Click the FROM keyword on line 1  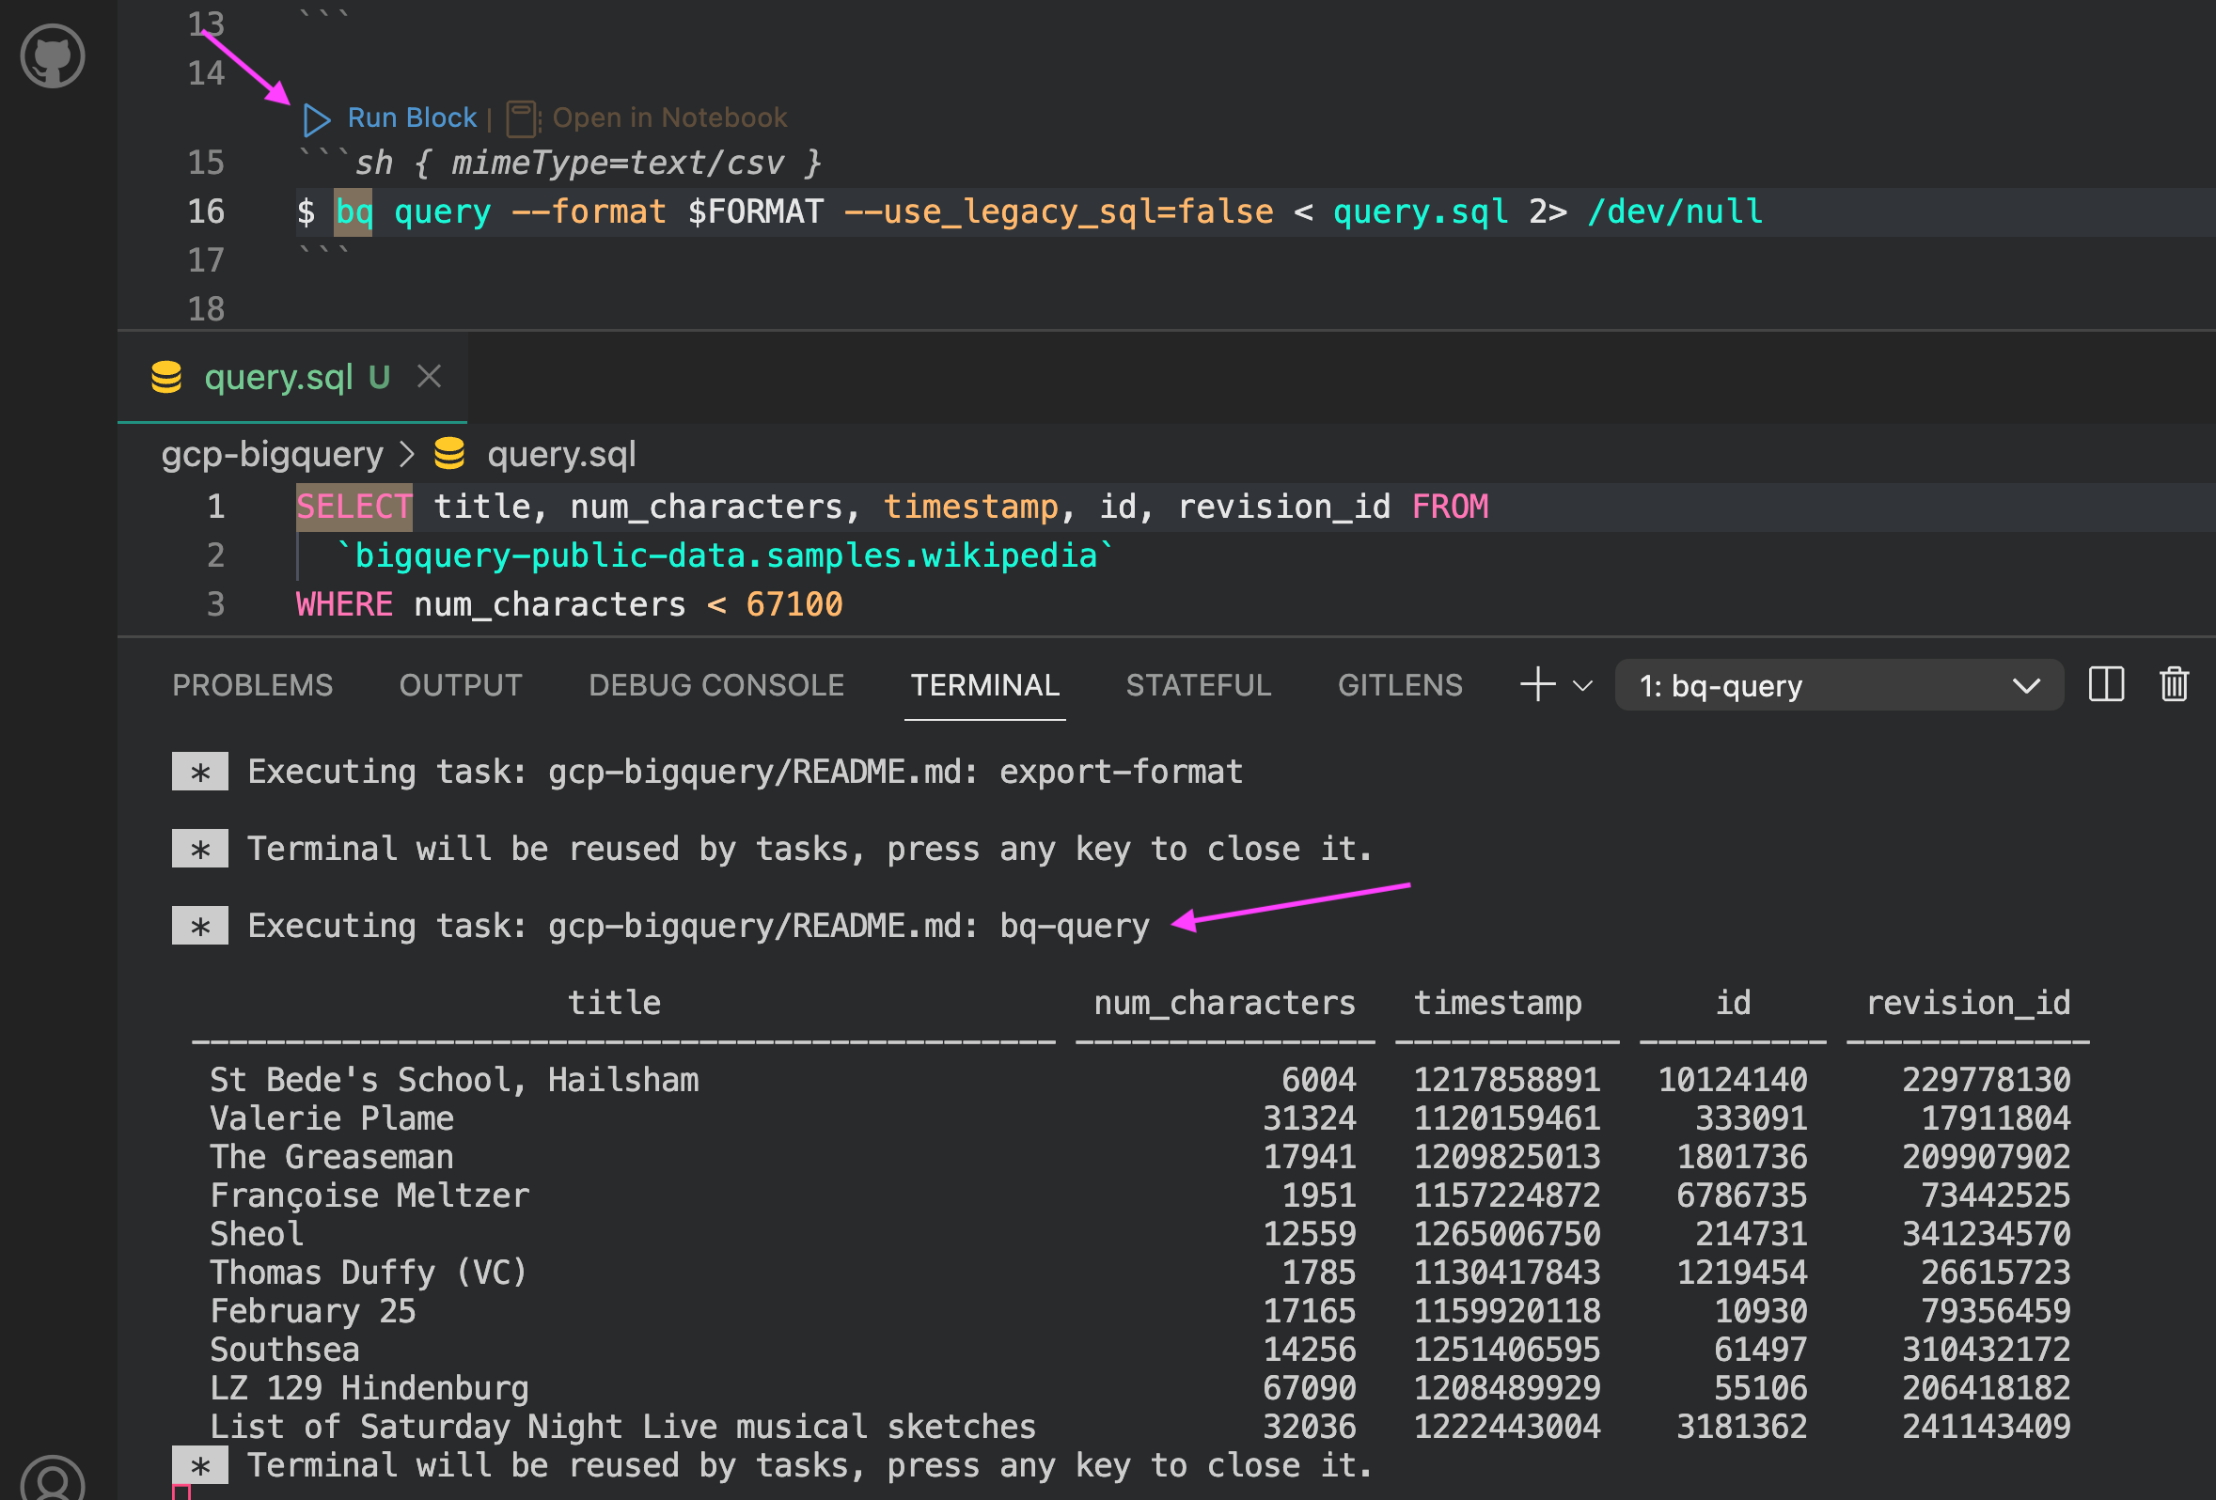pyautogui.click(x=1450, y=507)
